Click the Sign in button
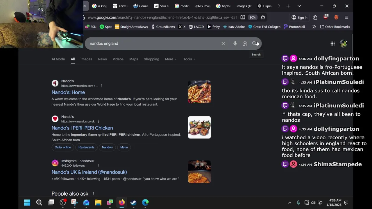The width and height of the screenshot is (372, 209). 299,17
